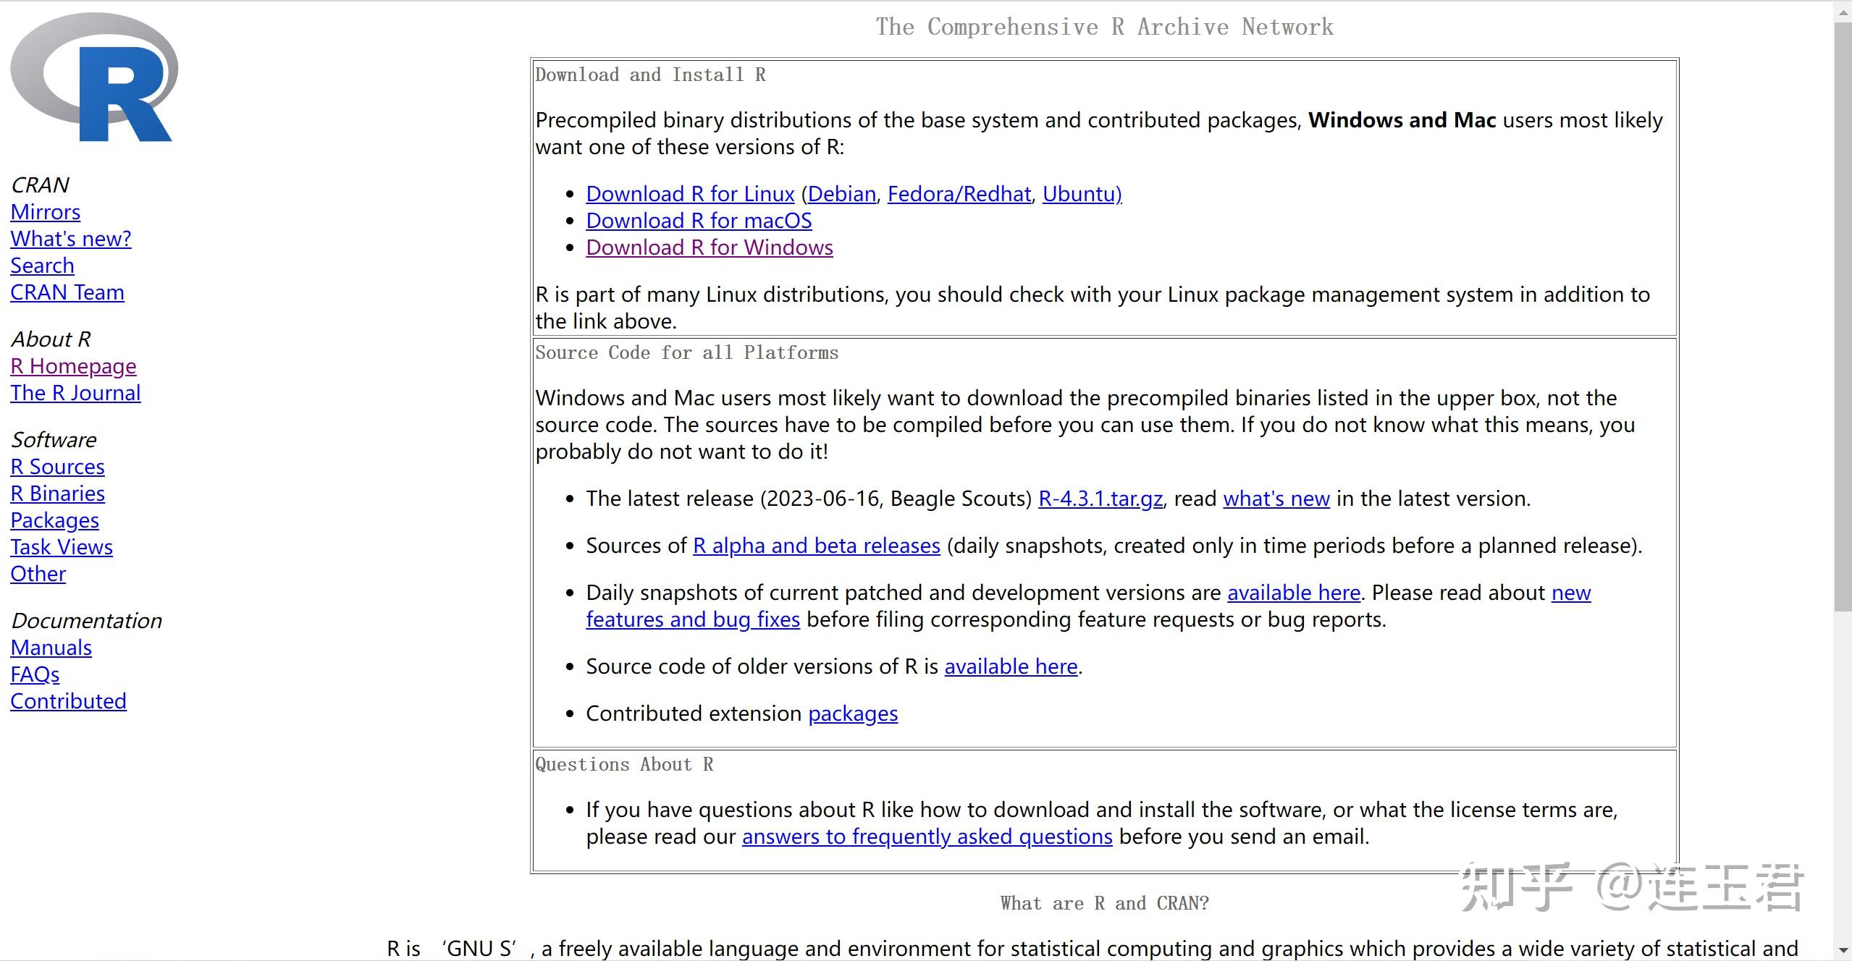Open the FAQs sidebar link
Viewport: 1852px width, 961px height.
35,674
